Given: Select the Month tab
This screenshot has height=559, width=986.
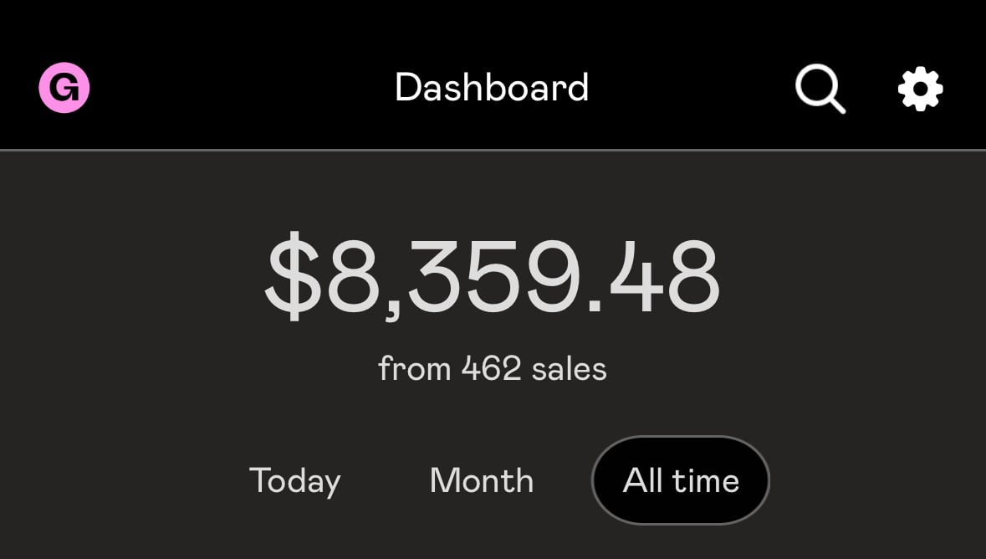Looking at the screenshot, I should [482, 481].
